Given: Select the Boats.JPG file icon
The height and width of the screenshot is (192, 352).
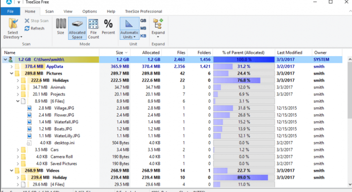Looking at the screenshot, I should click(29, 129).
